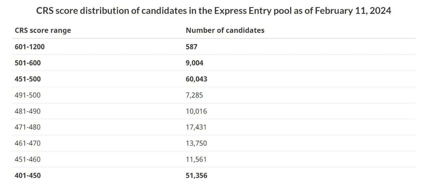Click the 17,431 candidates value

click(x=196, y=127)
